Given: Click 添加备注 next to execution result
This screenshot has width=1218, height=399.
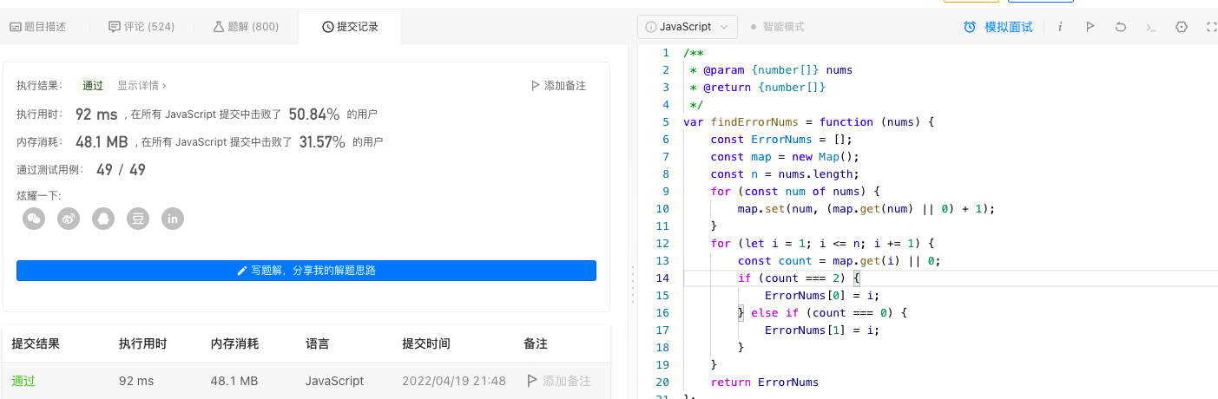Looking at the screenshot, I should [x=558, y=86].
